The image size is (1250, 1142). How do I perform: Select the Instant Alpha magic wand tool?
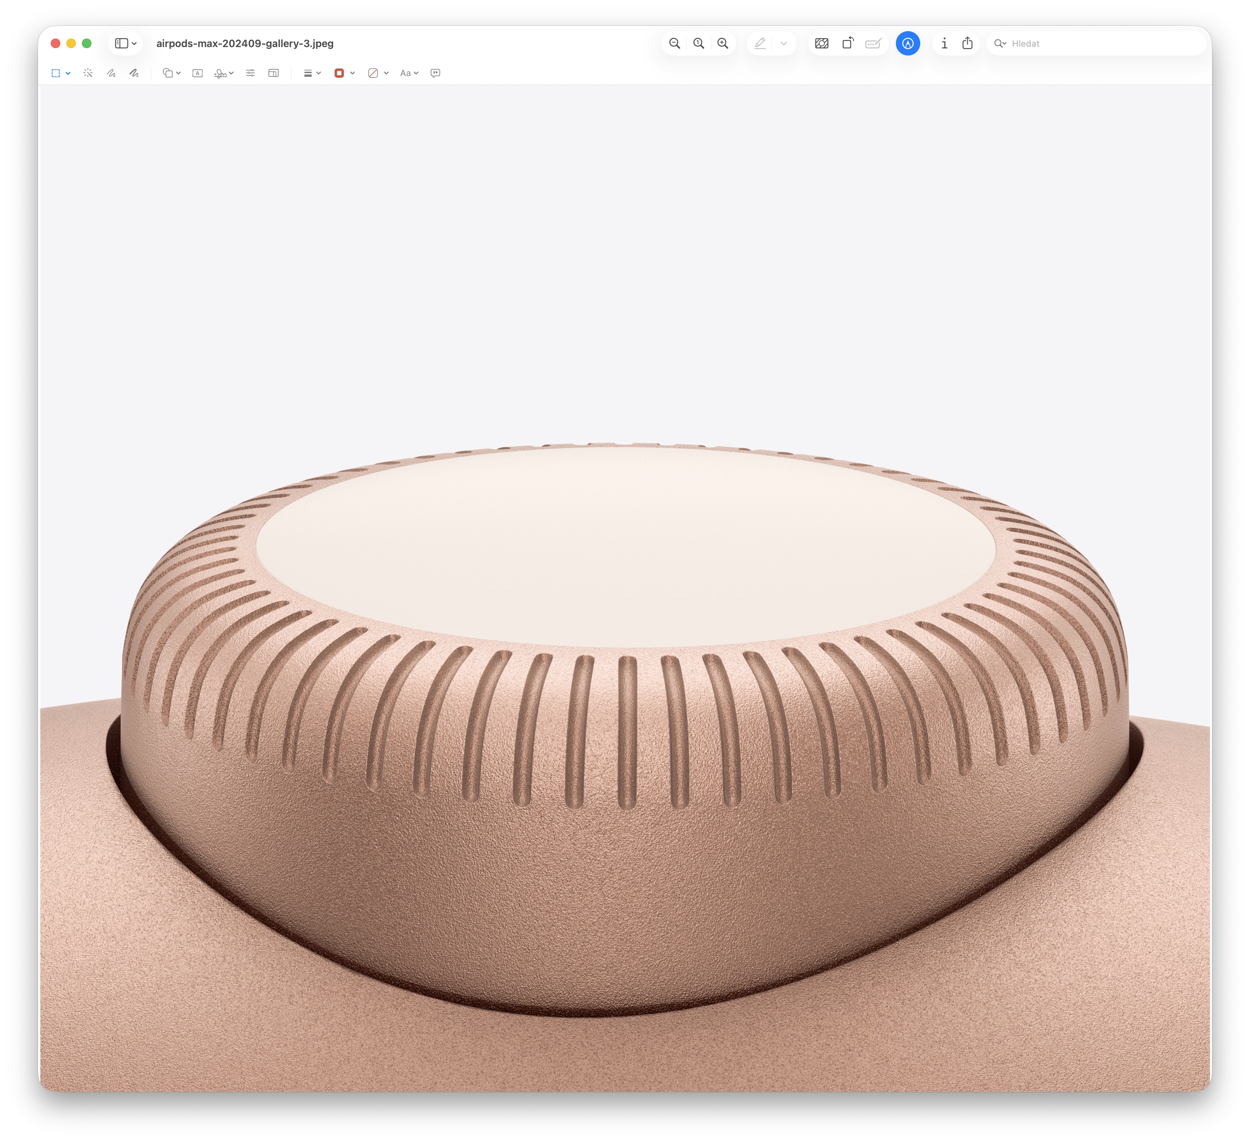click(x=88, y=73)
